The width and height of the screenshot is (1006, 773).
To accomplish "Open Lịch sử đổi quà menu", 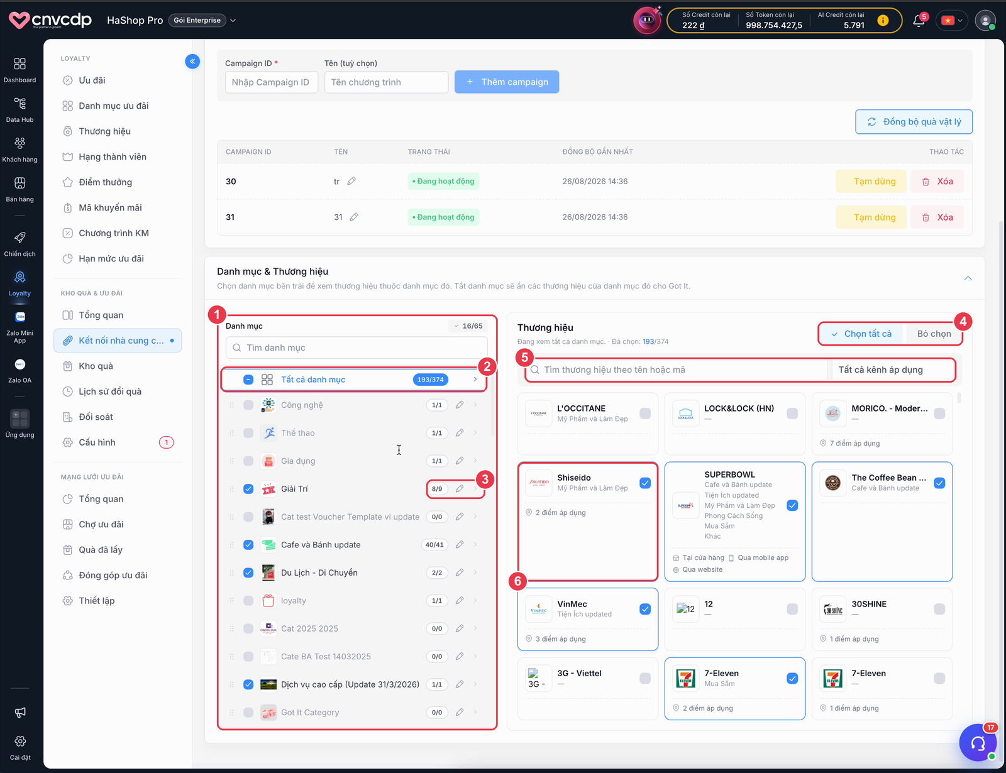I will click(110, 392).
